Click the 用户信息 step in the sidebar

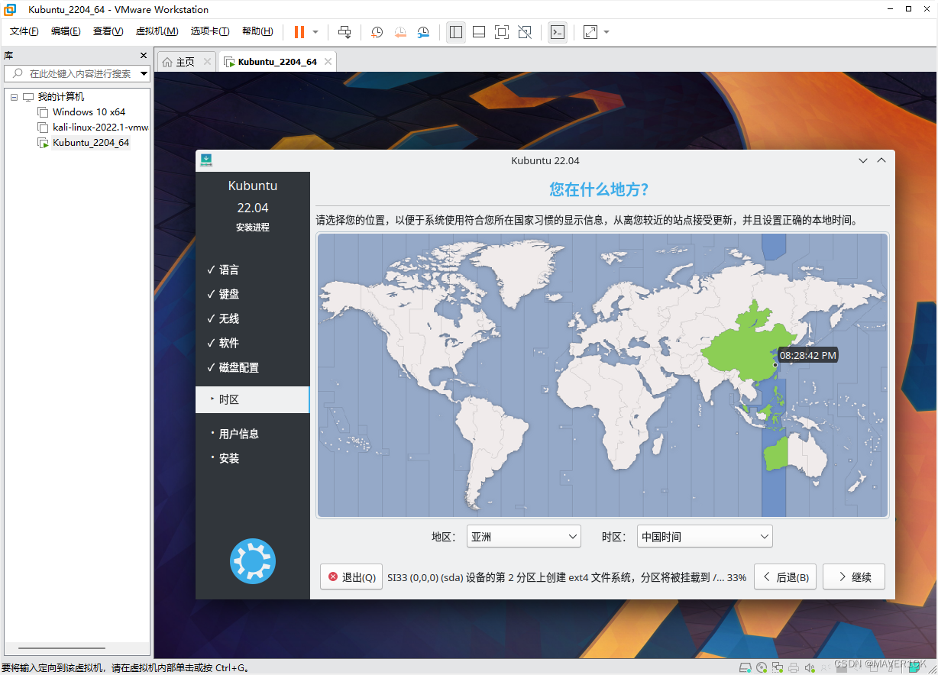[238, 434]
